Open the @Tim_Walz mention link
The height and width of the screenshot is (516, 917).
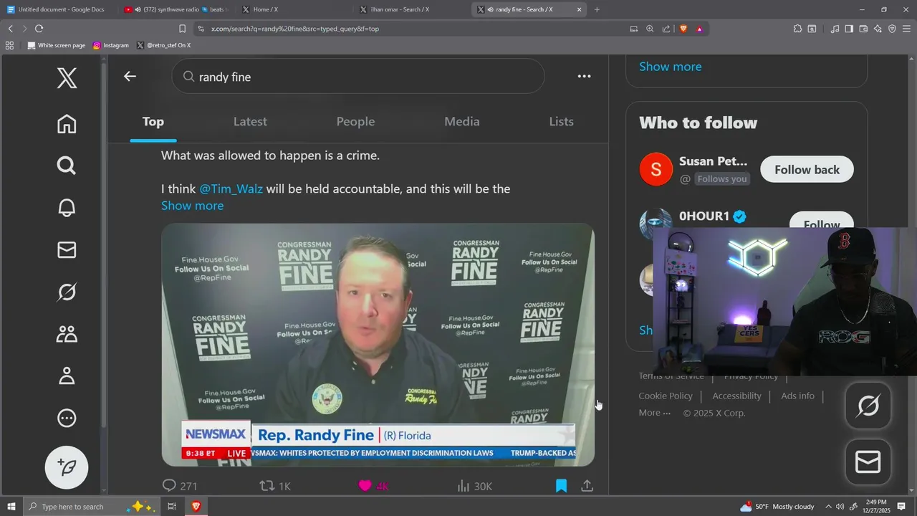[x=231, y=189]
